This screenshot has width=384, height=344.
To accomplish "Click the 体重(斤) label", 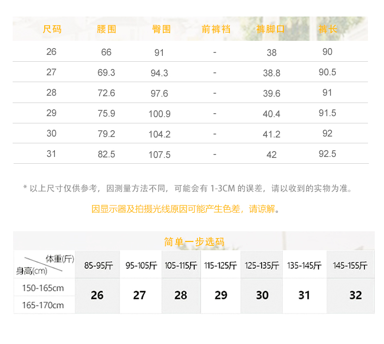I will coord(60,259).
